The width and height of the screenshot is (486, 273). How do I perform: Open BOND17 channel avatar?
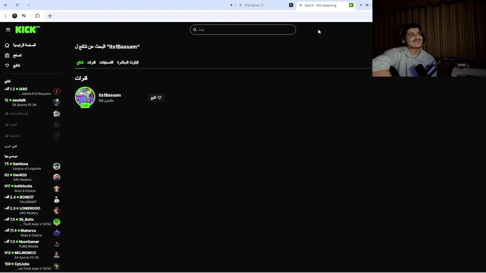57,199
